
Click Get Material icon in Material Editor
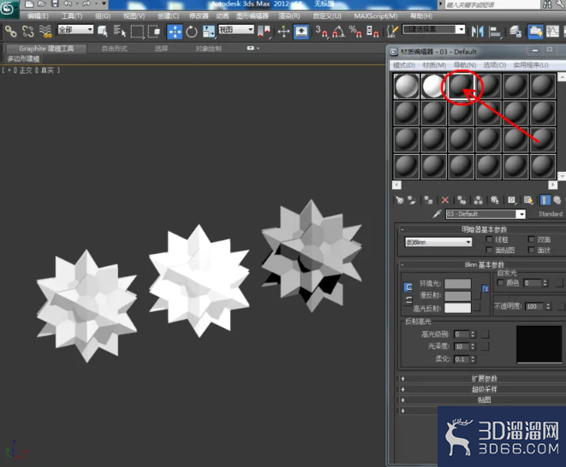[400, 200]
